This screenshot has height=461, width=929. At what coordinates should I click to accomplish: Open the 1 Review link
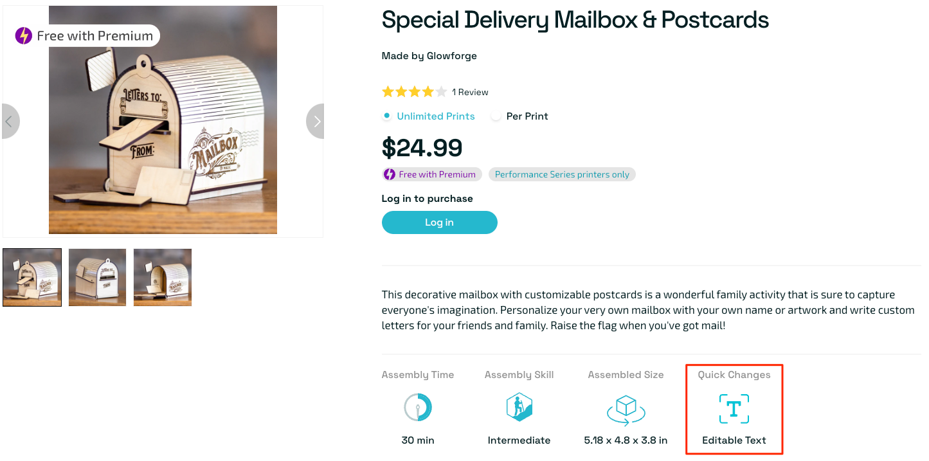(x=470, y=92)
